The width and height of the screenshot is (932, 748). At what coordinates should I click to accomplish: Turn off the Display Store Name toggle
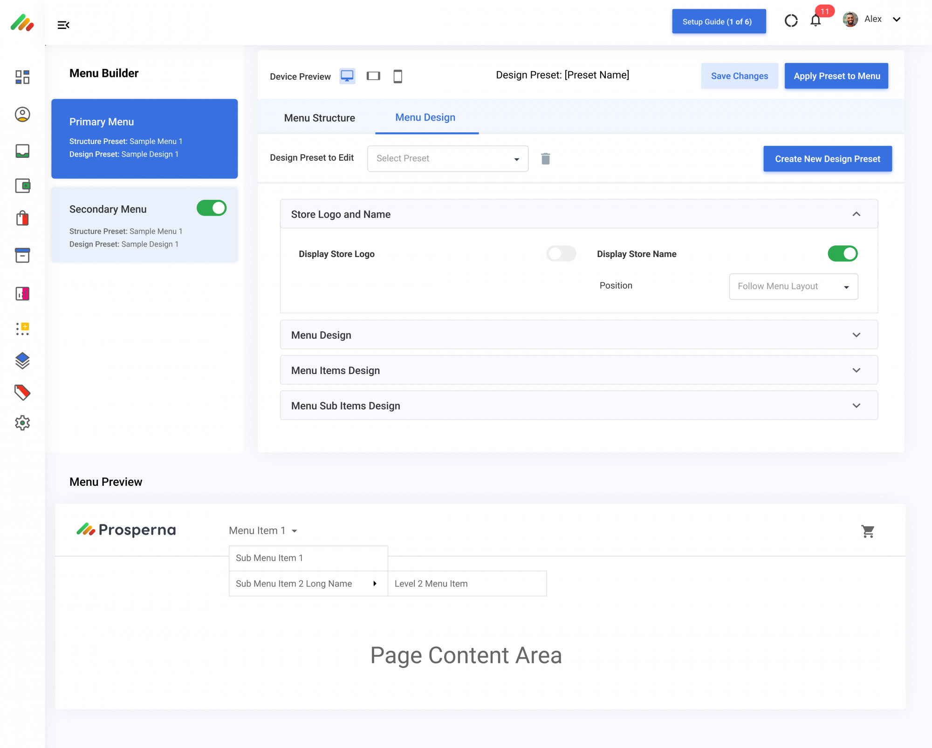[x=843, y=254]
